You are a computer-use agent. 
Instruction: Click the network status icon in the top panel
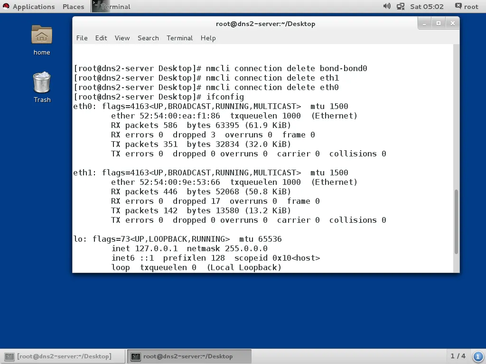point(400,6)
